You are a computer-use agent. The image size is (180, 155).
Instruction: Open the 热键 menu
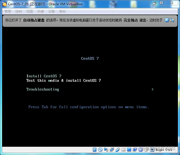click(41, 12)
